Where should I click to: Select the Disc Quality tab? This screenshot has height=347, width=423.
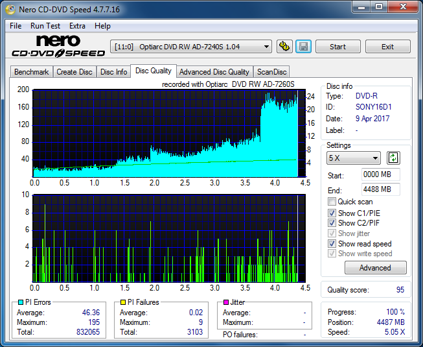pyautogui.click(x=154, y=71)
